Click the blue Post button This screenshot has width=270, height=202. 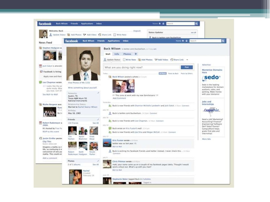click(187, 67)
